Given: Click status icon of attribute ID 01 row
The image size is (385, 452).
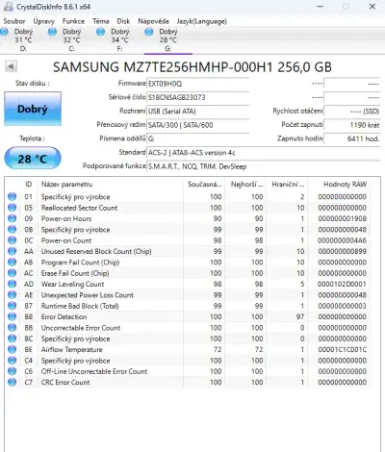Looking at the screenshot, I should coord(13,197).
